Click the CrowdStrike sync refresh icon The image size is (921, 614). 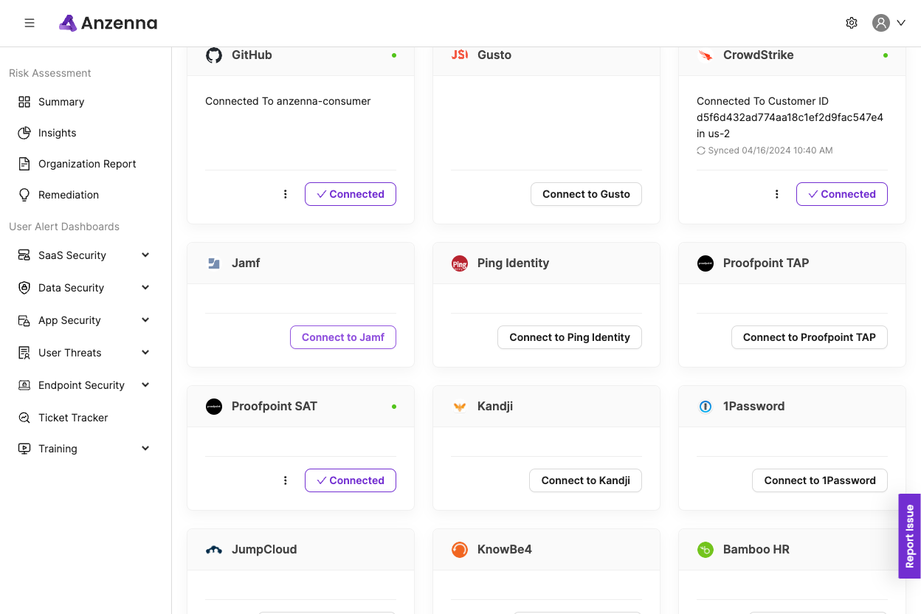tap(701, 151)
